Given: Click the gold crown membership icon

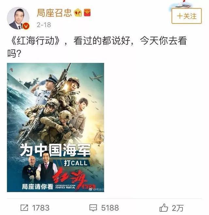Looking at the screenshot, I should tap(78, 13).
